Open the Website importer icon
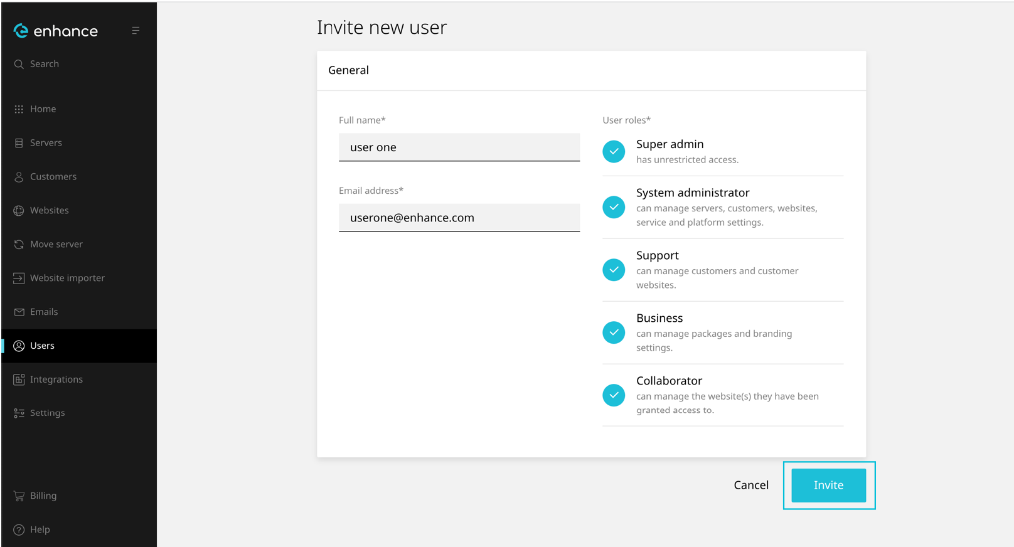Viewport: 1014px width, 547px height. [19, 278]
